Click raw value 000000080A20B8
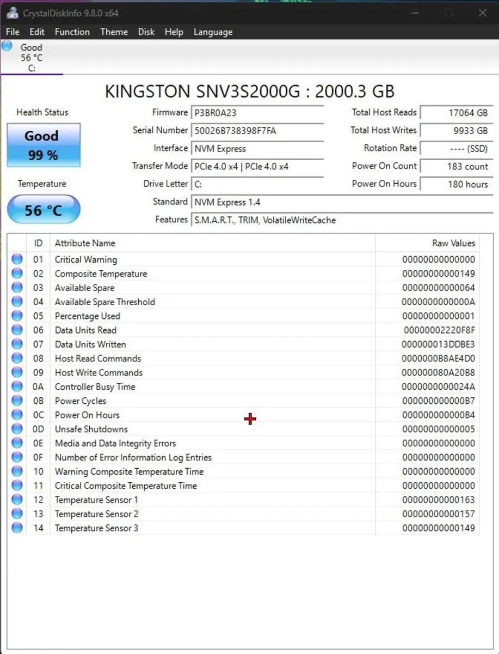 438,373
